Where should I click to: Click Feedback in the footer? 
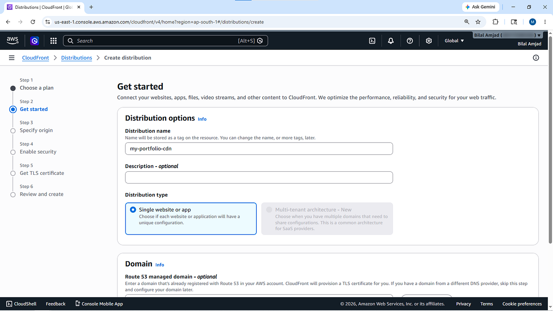[x=56, y=304]
